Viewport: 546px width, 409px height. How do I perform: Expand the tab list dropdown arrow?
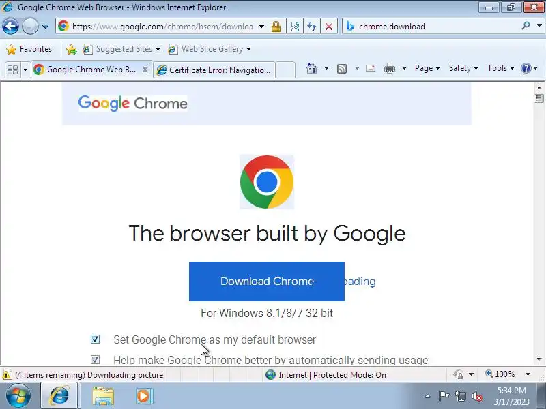click(25, 70)
